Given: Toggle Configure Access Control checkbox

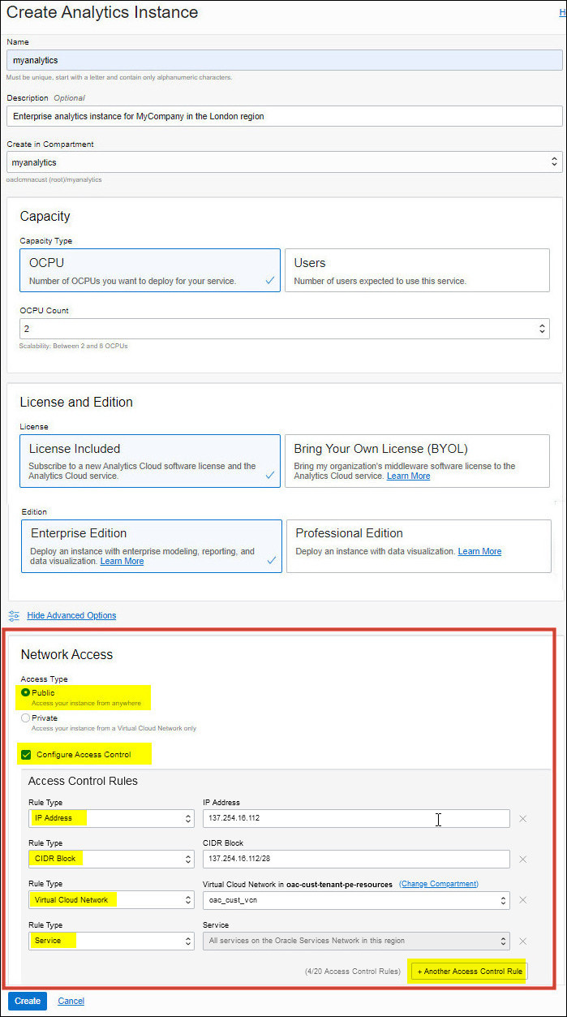Looking at the screenshot, I should [x=26, y=755].
